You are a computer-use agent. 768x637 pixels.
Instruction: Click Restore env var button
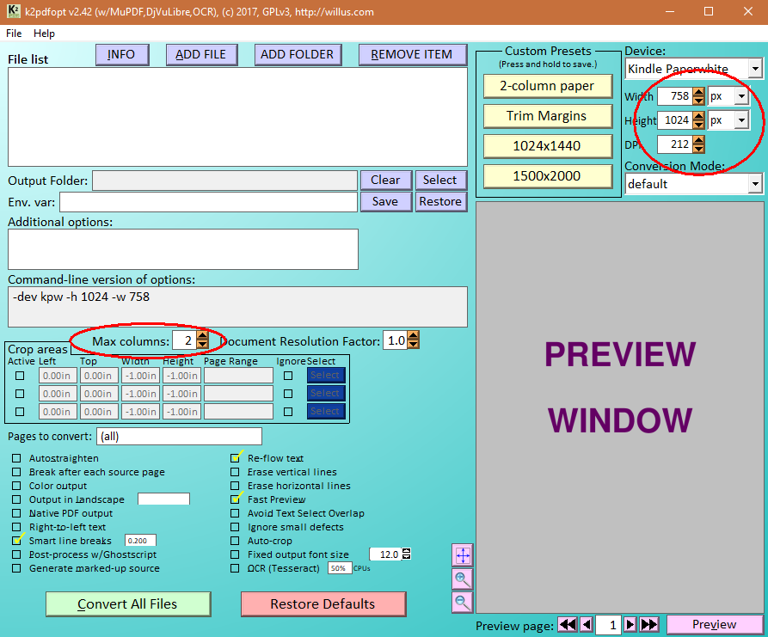coord(440,202)
